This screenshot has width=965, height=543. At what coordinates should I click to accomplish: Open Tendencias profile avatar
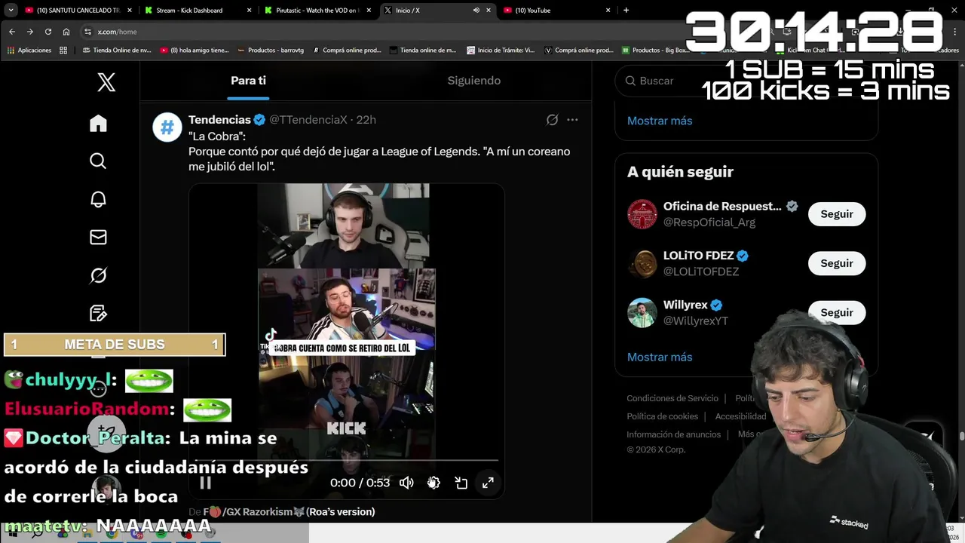tap(167, 127)
